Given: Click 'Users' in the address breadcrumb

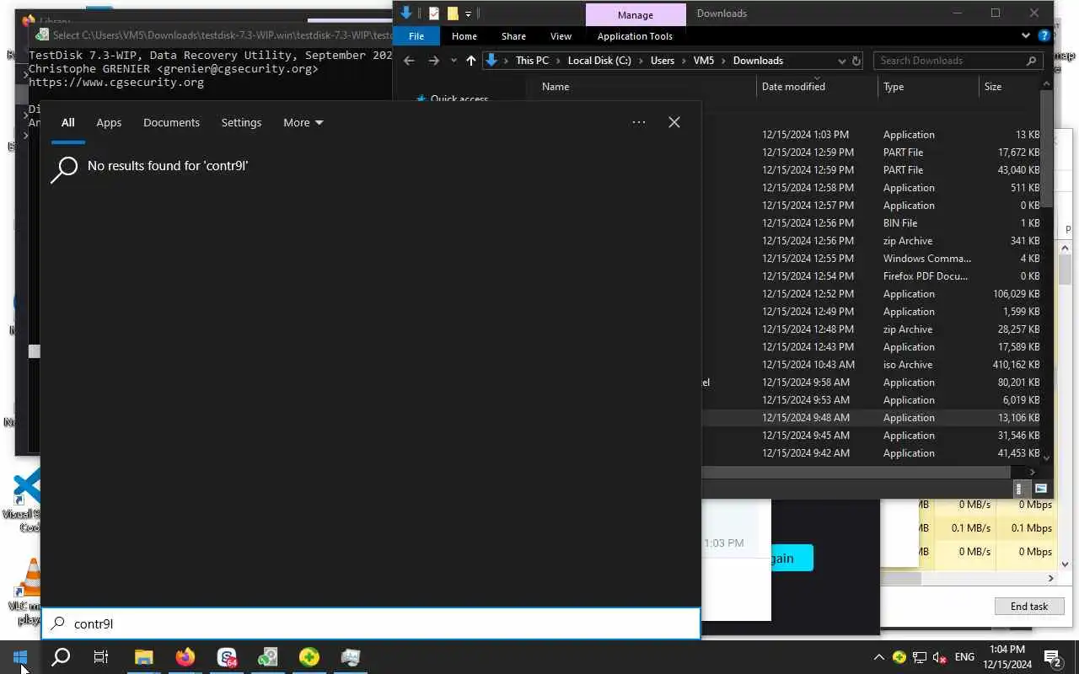Looking at the screenshot, I should click(663, 61).
